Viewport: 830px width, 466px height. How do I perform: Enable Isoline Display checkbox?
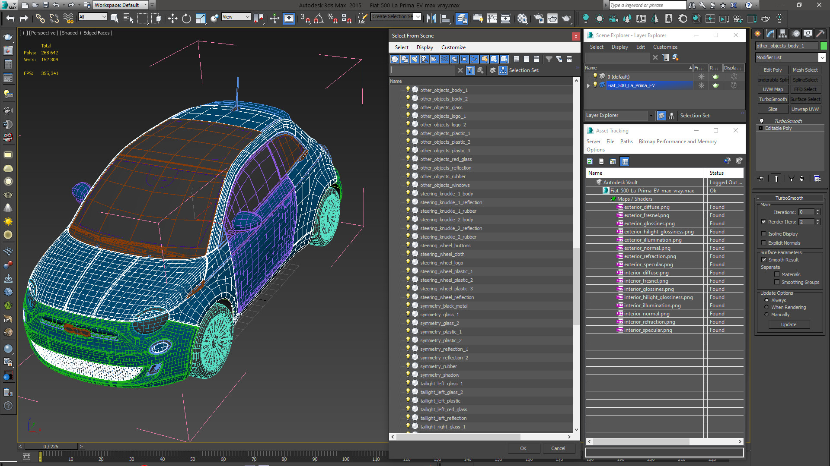point(764,234)
